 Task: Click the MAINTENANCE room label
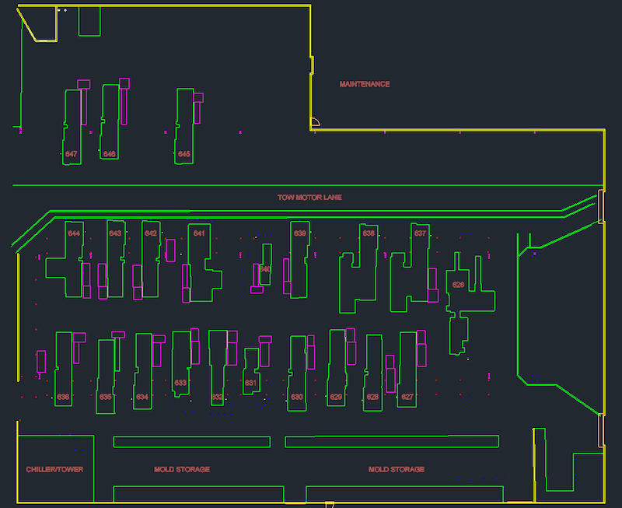[x=365, y=84]
